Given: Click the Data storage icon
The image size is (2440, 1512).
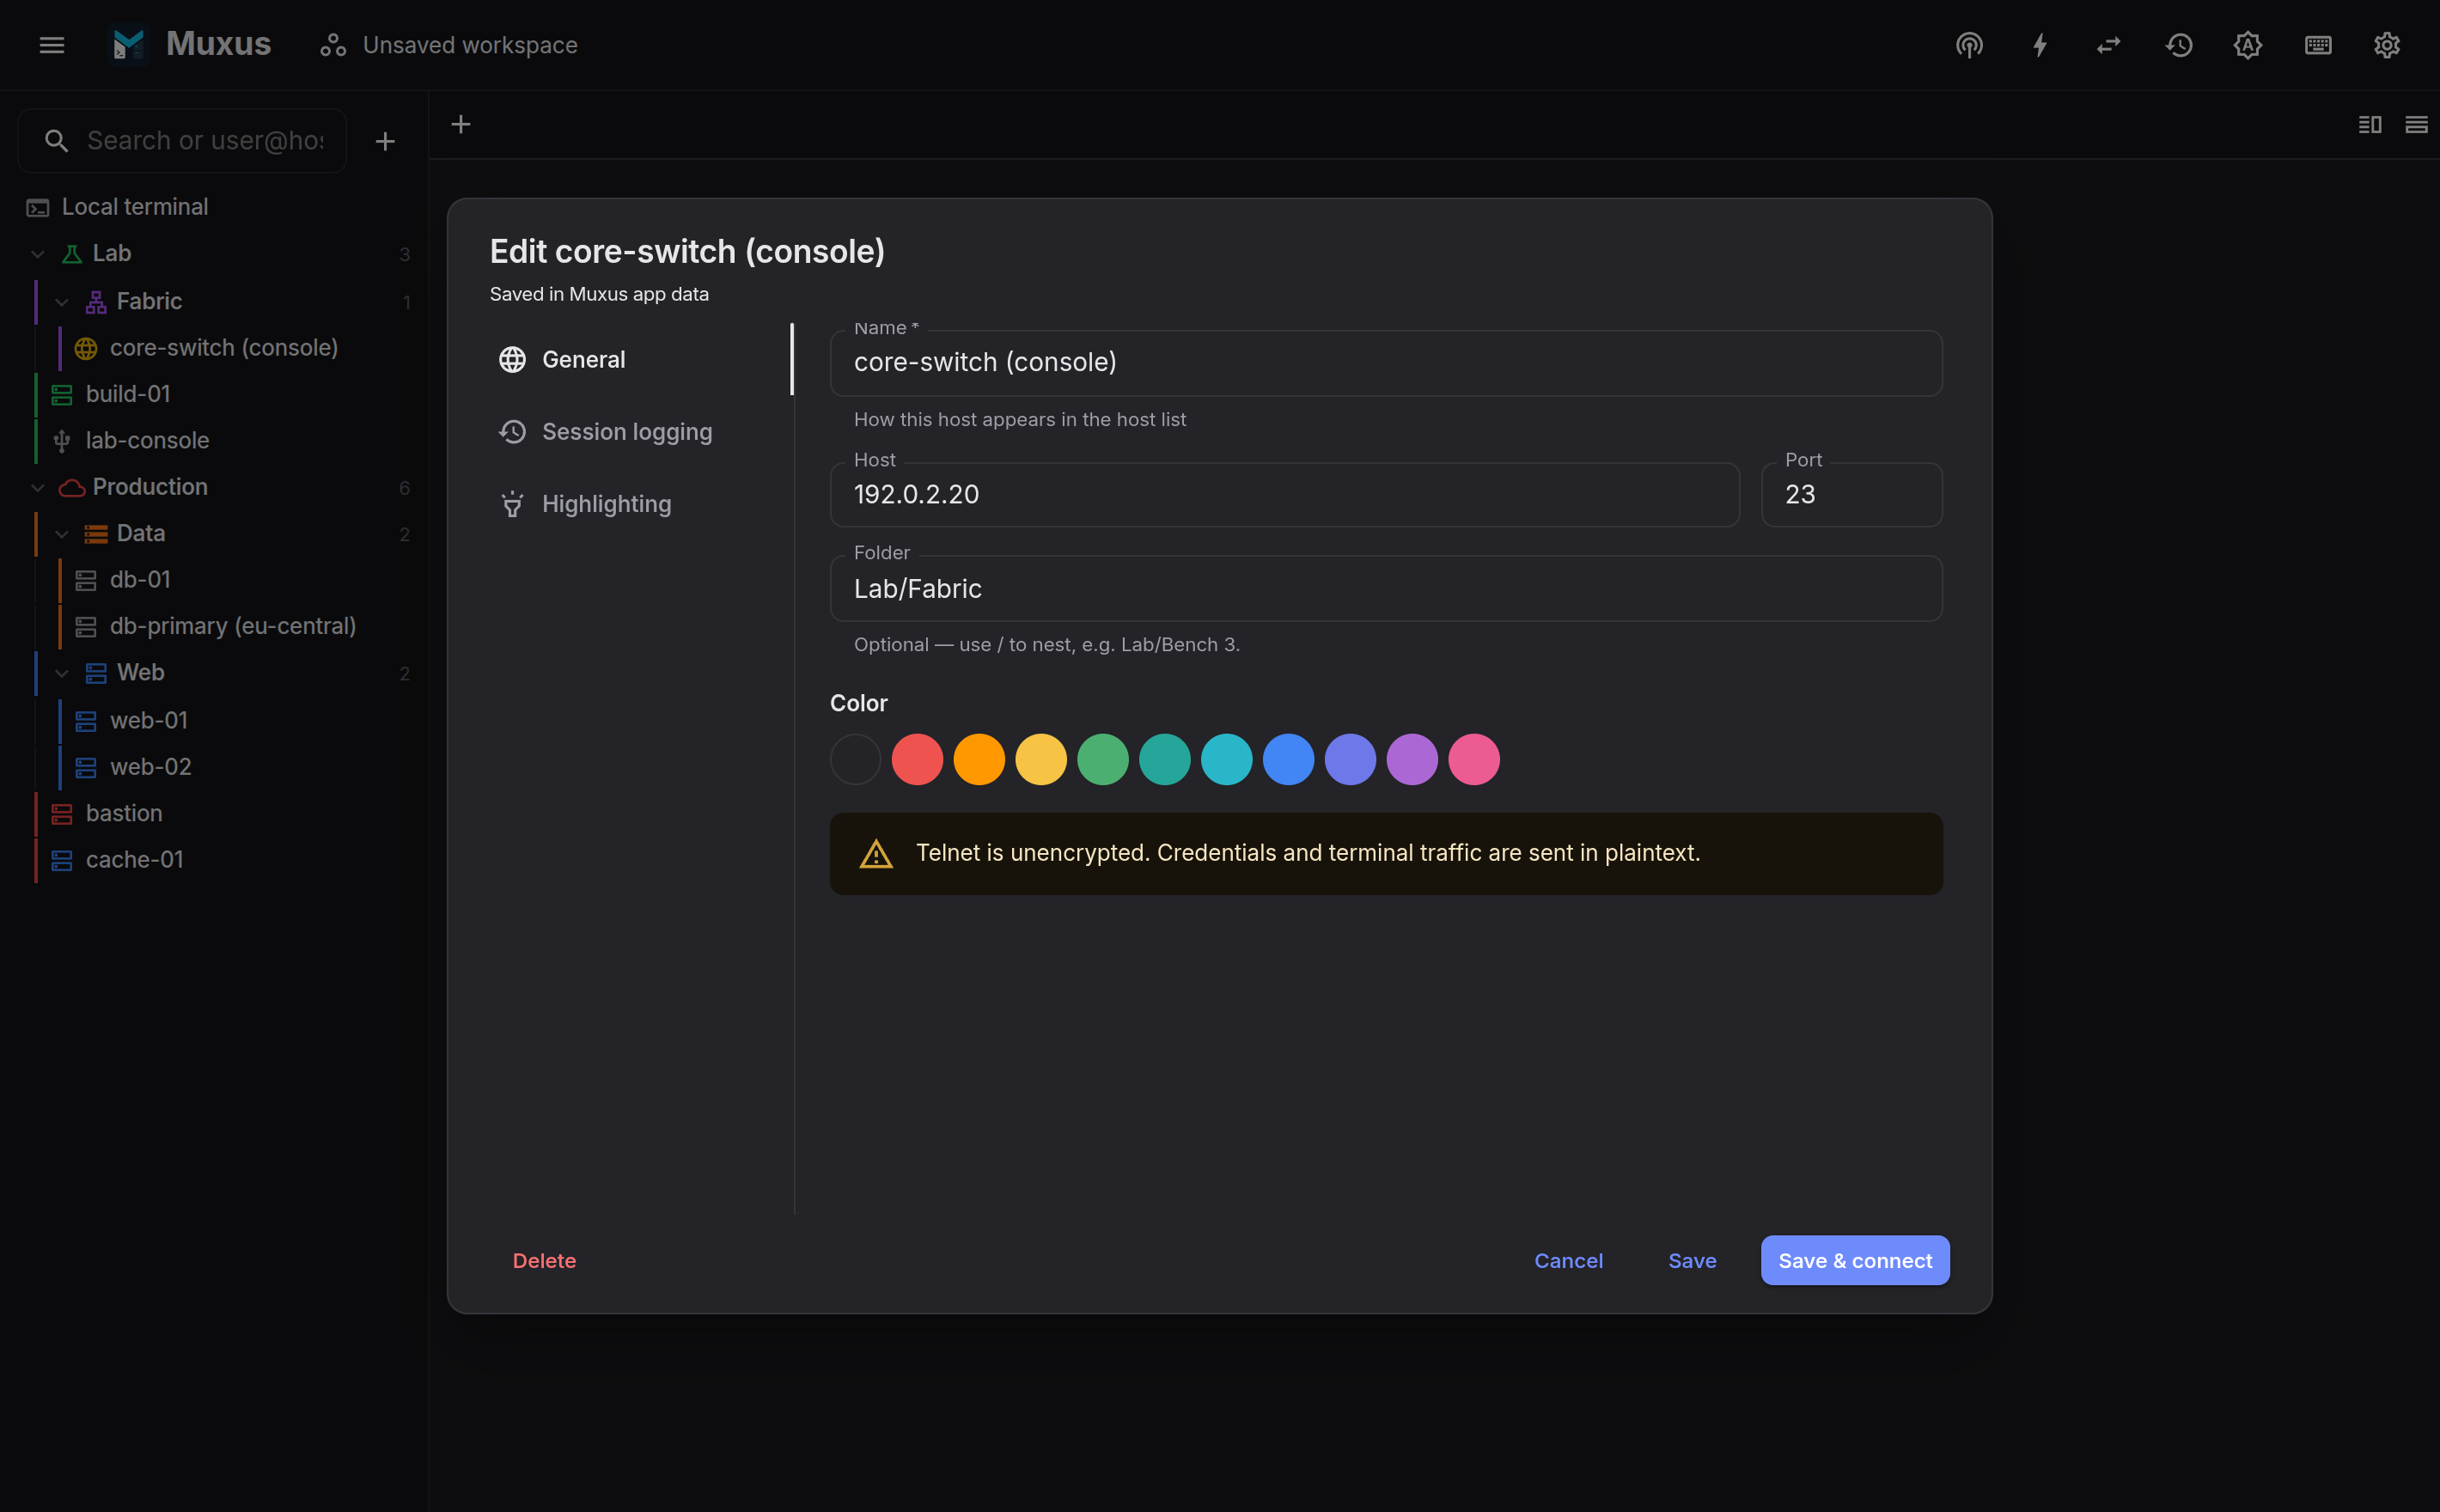Looking at the screenshot, I should 96,534.
